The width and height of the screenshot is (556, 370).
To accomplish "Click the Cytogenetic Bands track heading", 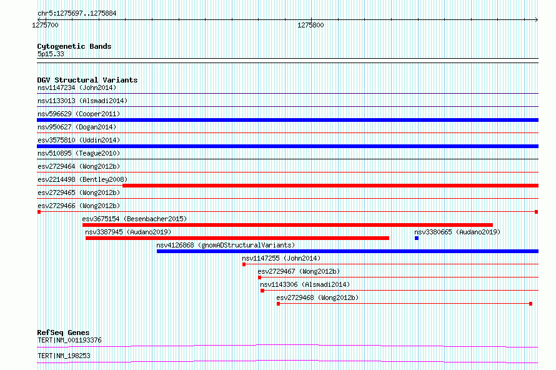I will tap(74, 46).
